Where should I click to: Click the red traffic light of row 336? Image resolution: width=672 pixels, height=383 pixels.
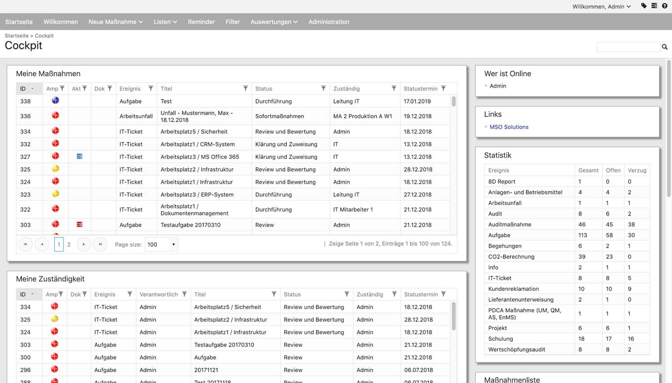(x=56, y=116)
